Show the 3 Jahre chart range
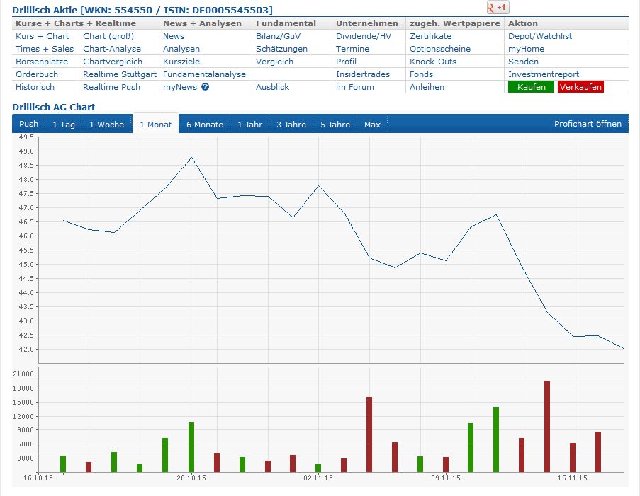This screenshot has width=640, height=496. [x=291, y=125]
